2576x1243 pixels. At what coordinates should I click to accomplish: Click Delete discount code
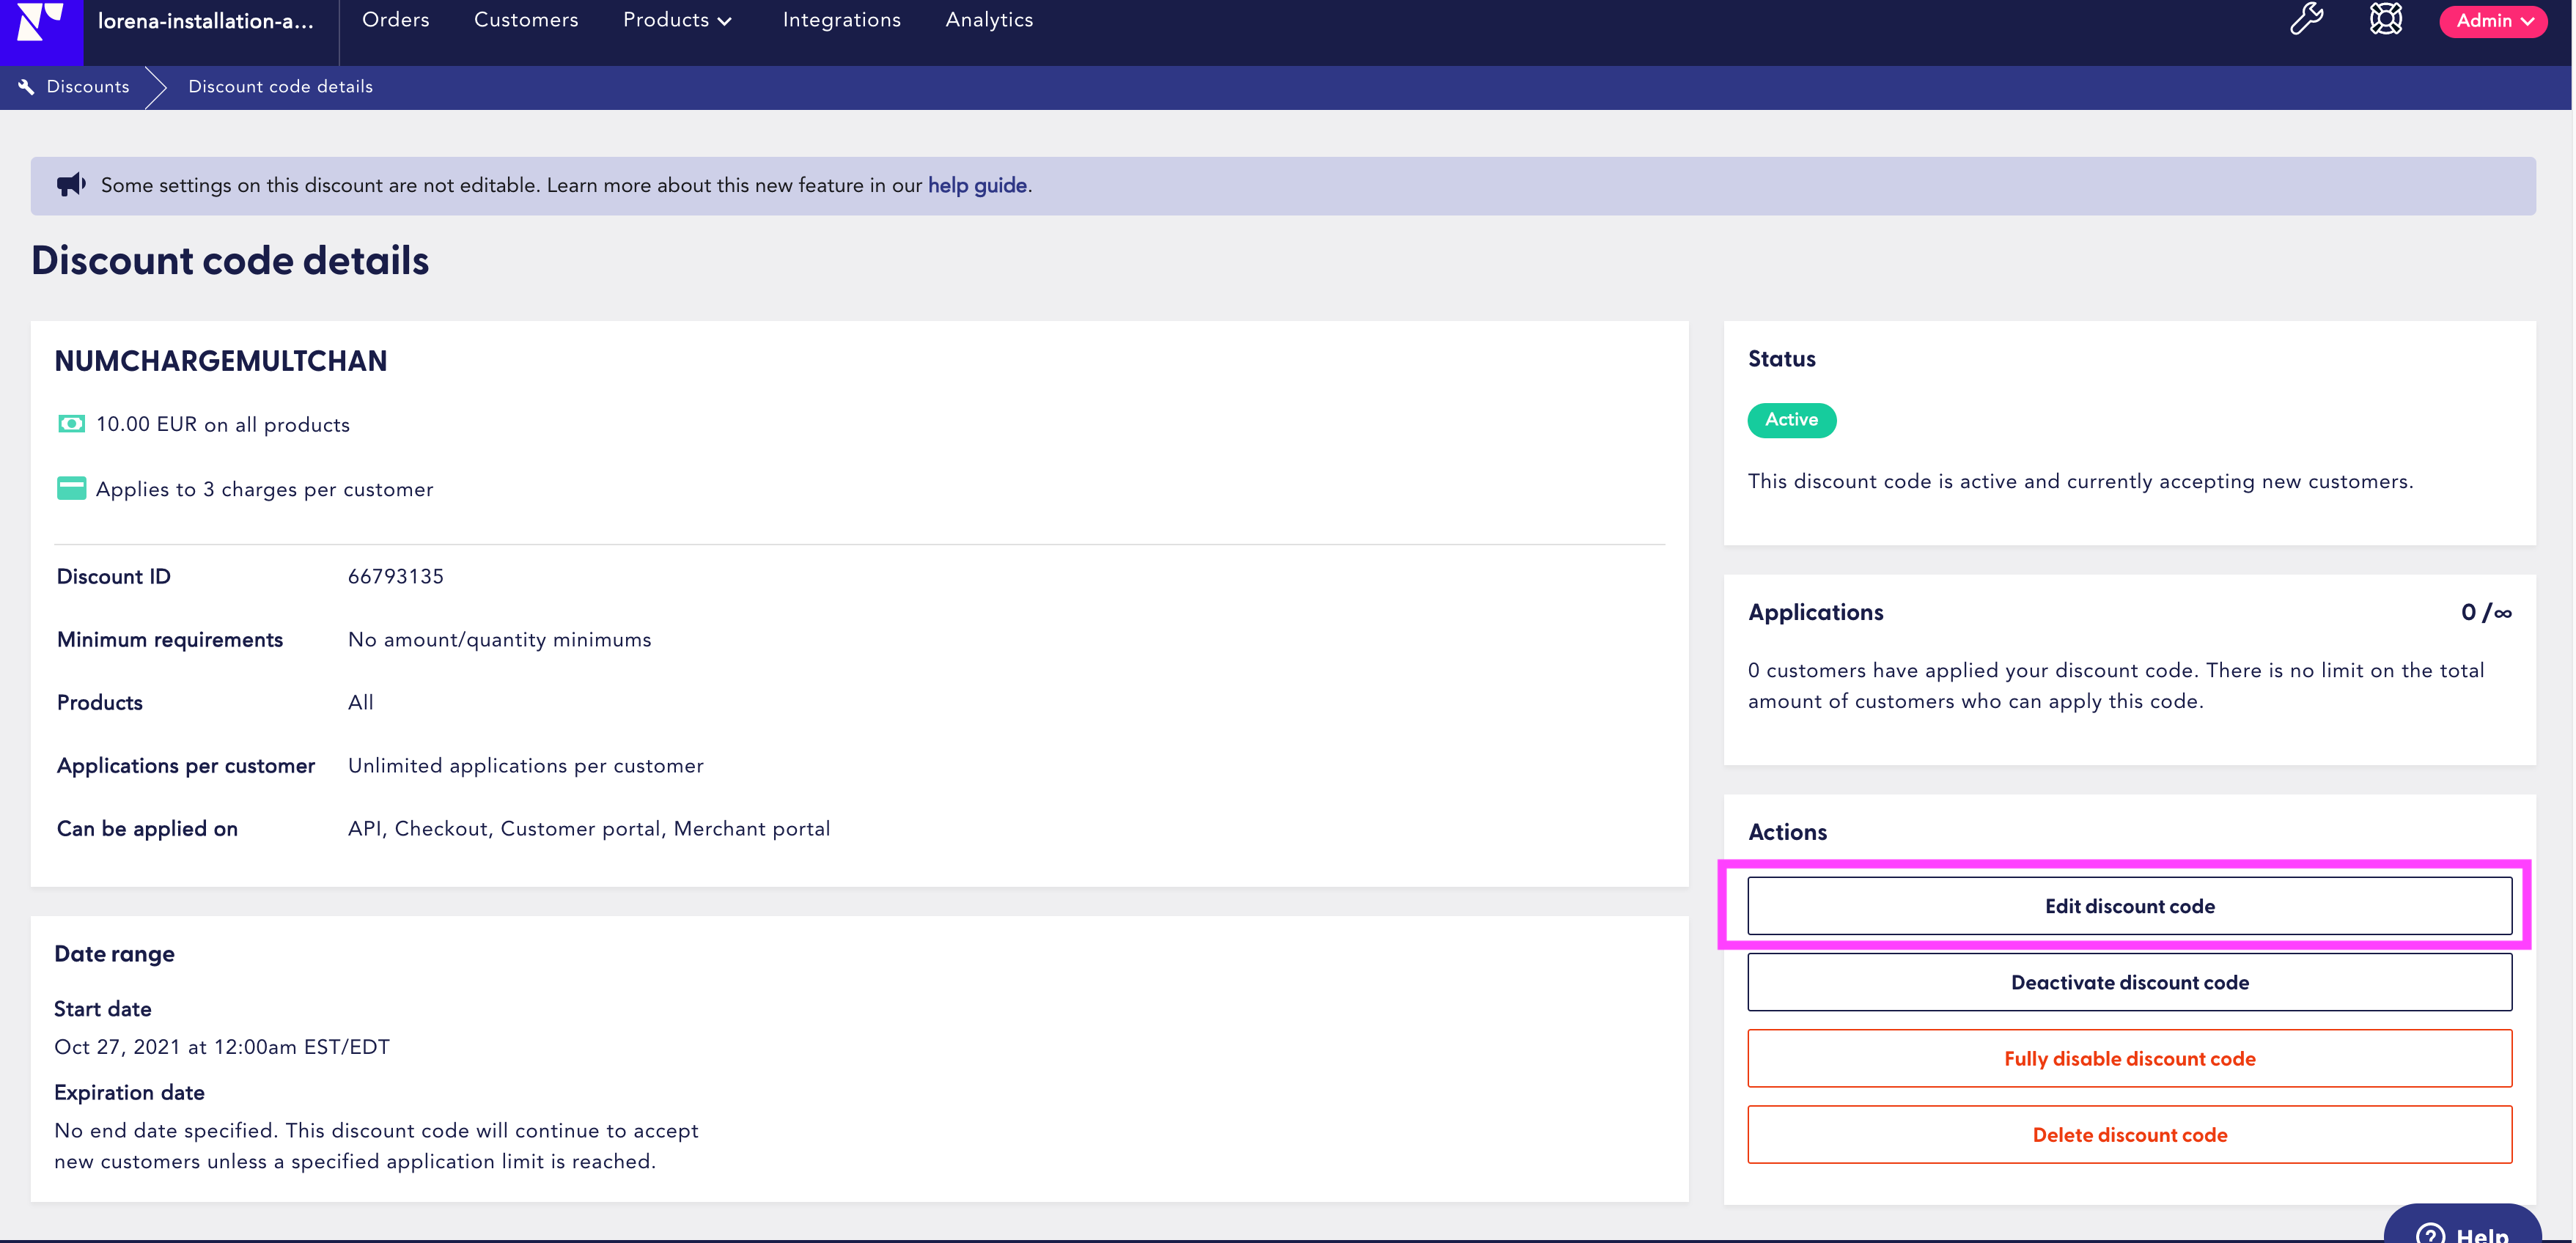coord(2129,1134)
